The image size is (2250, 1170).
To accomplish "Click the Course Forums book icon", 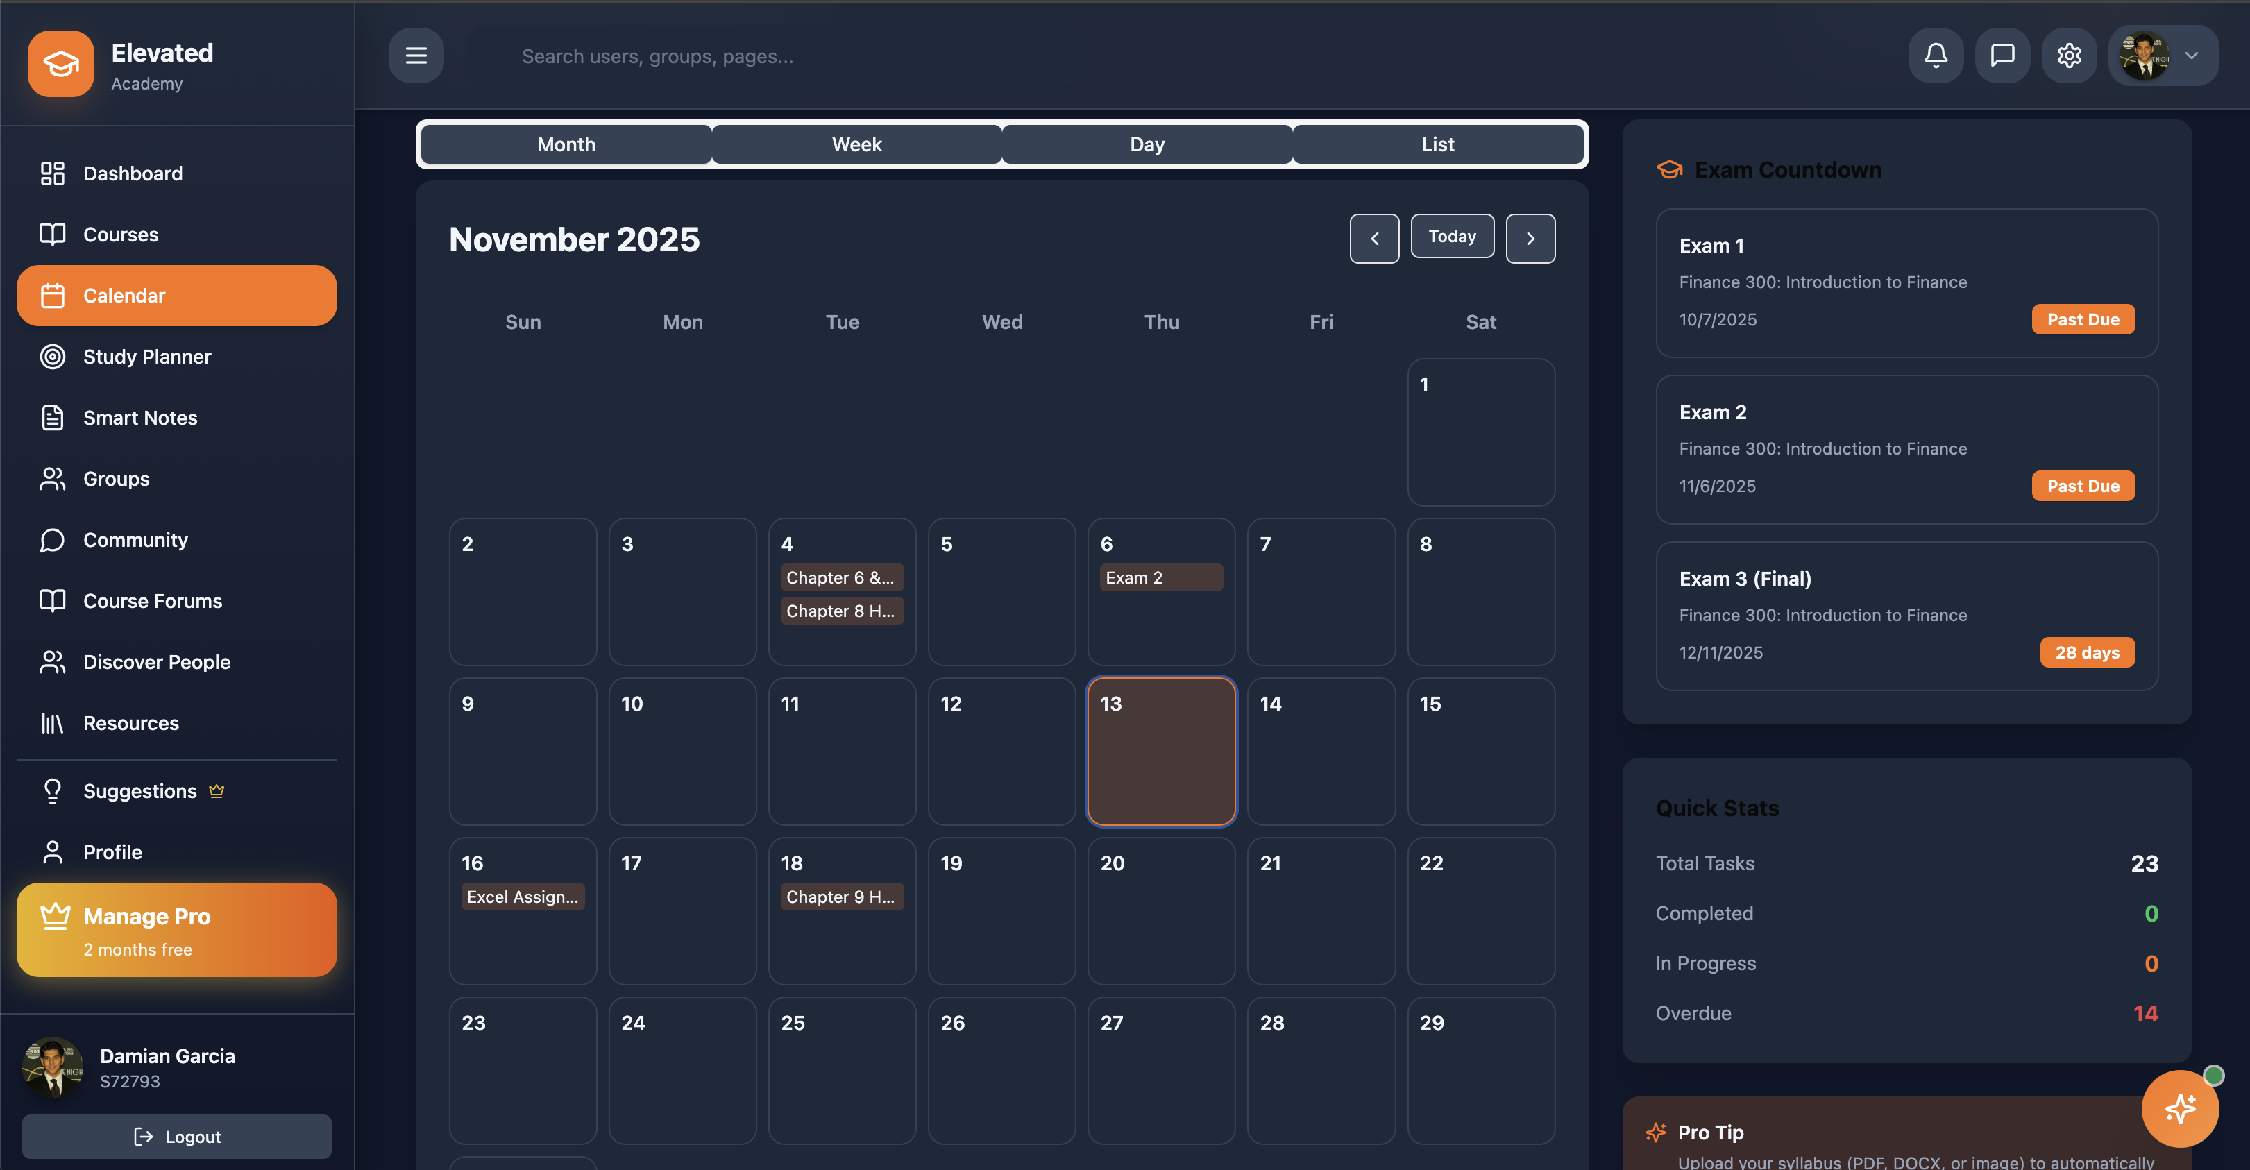I will coord(53,602).
